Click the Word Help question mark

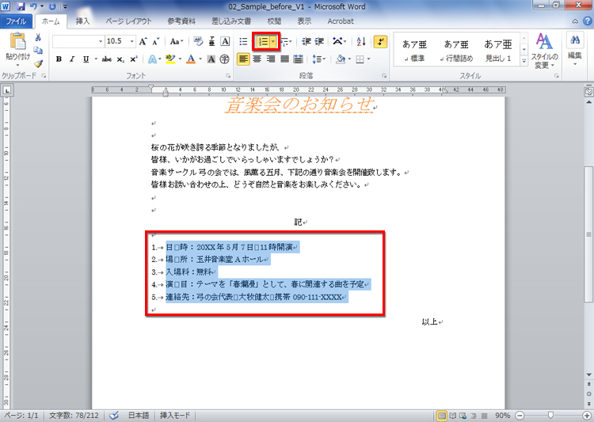click(x=588, y=21)
